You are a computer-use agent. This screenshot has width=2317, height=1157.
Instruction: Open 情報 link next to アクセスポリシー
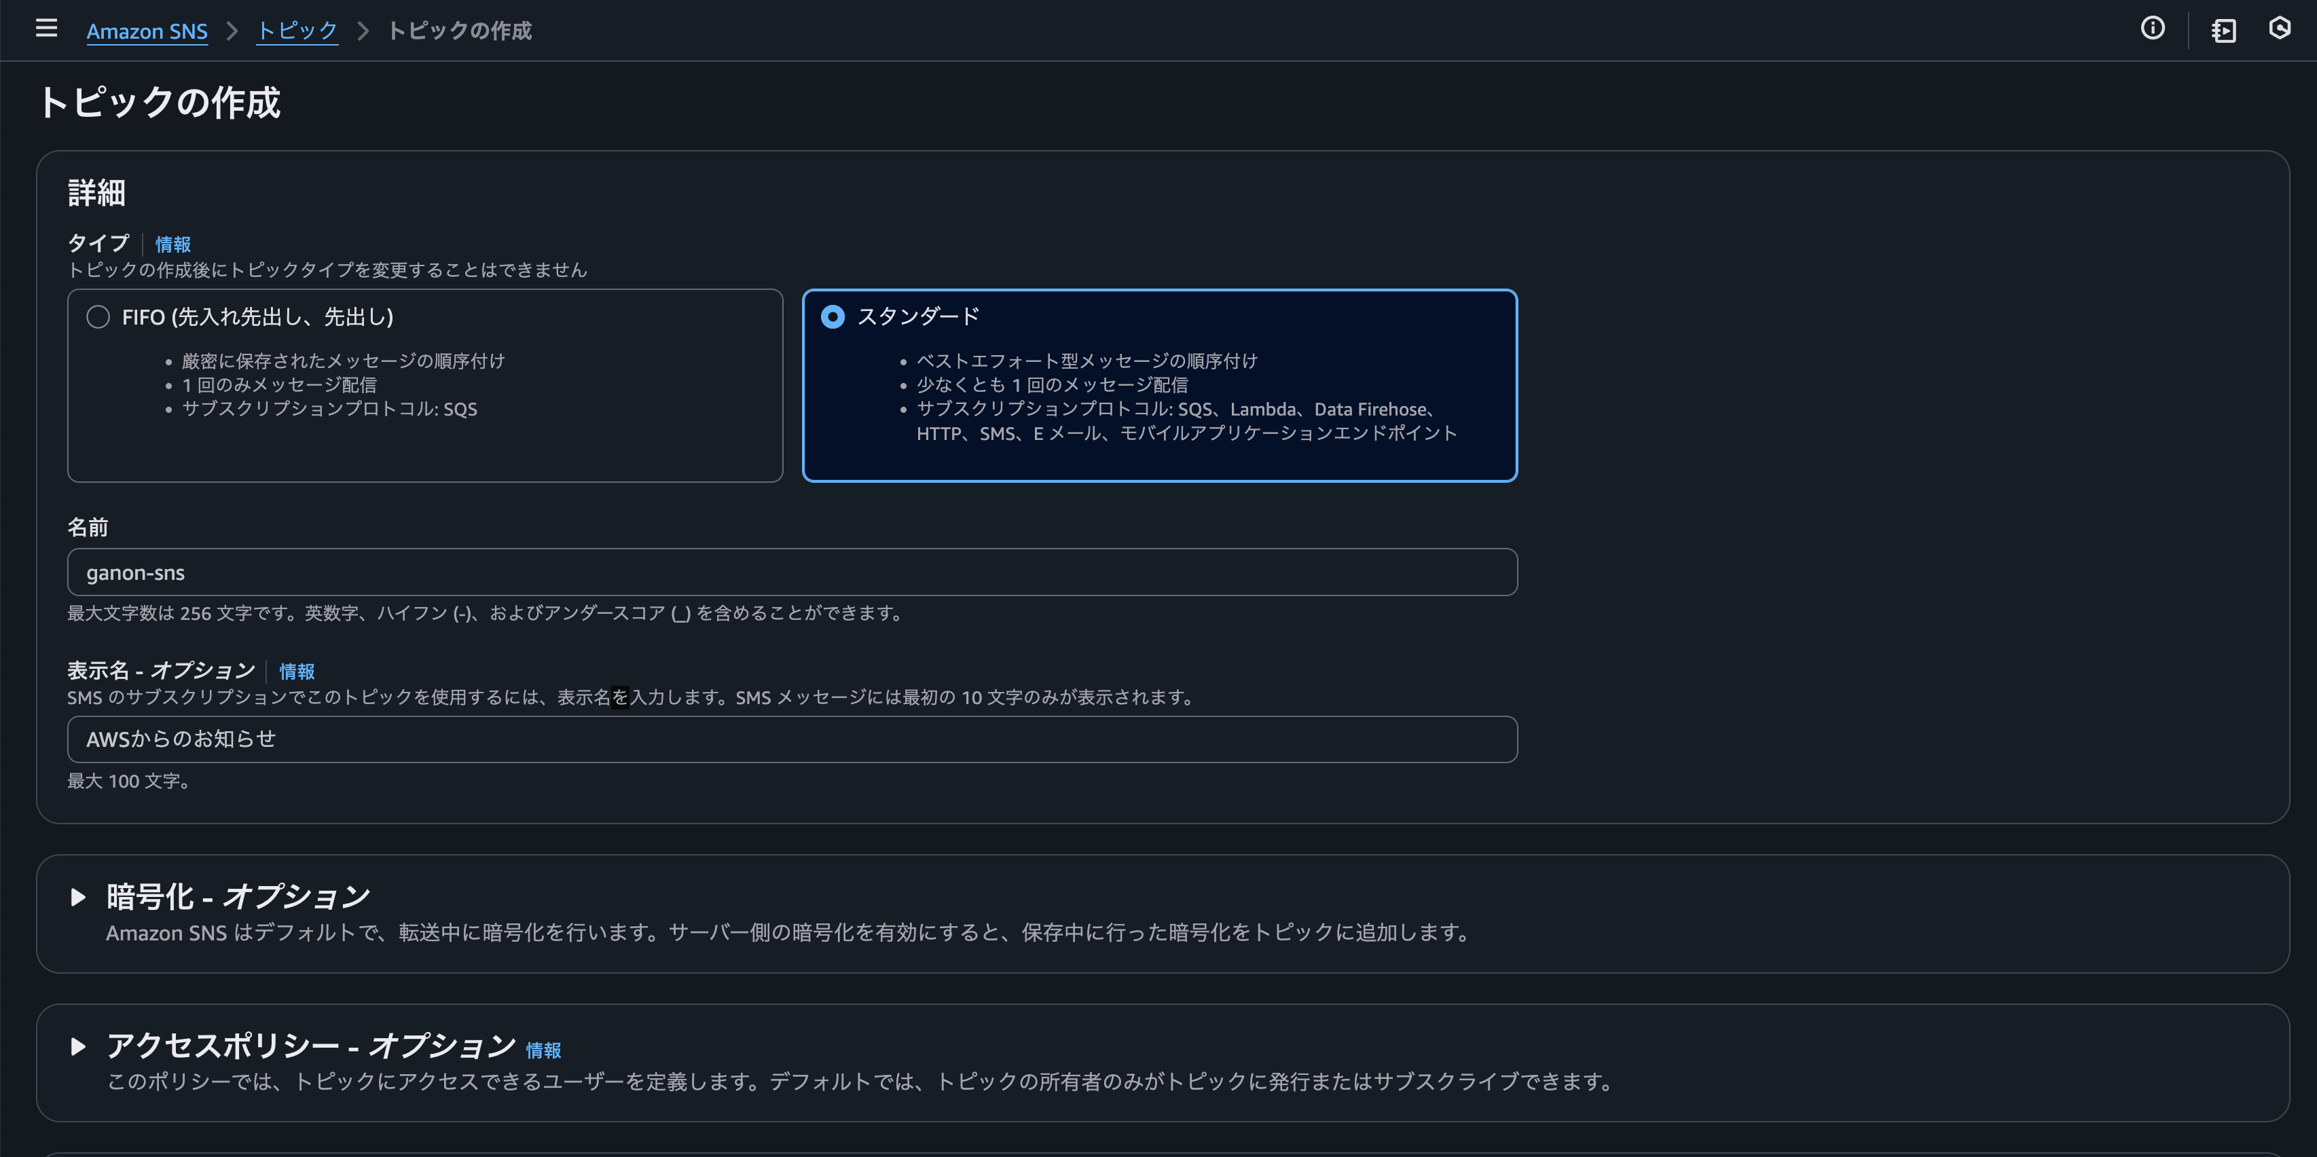pyautogui.click(x=543, y=1050)
